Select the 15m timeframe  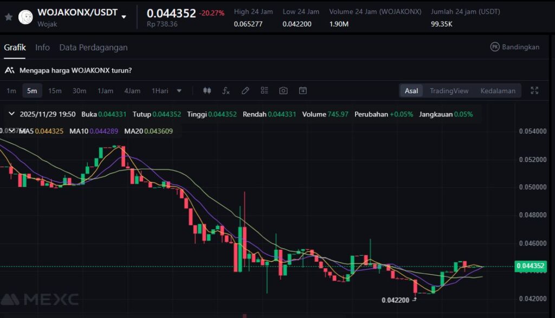click(x=55, y=90)
